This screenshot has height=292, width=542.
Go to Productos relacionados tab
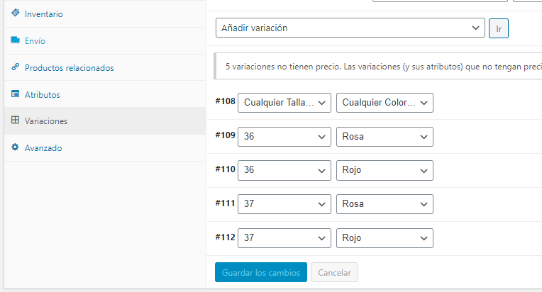pos(69,68)
